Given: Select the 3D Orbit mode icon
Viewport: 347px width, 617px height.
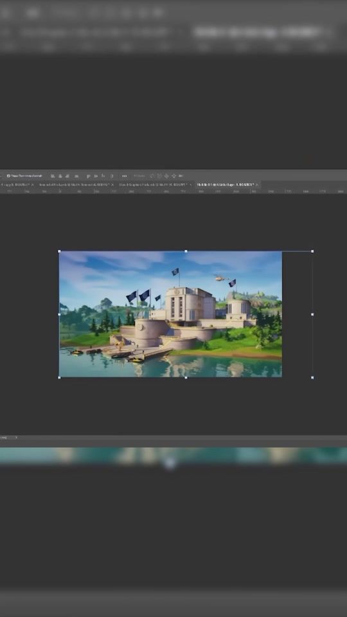Looking at the screenshot, I should (152, 176).
